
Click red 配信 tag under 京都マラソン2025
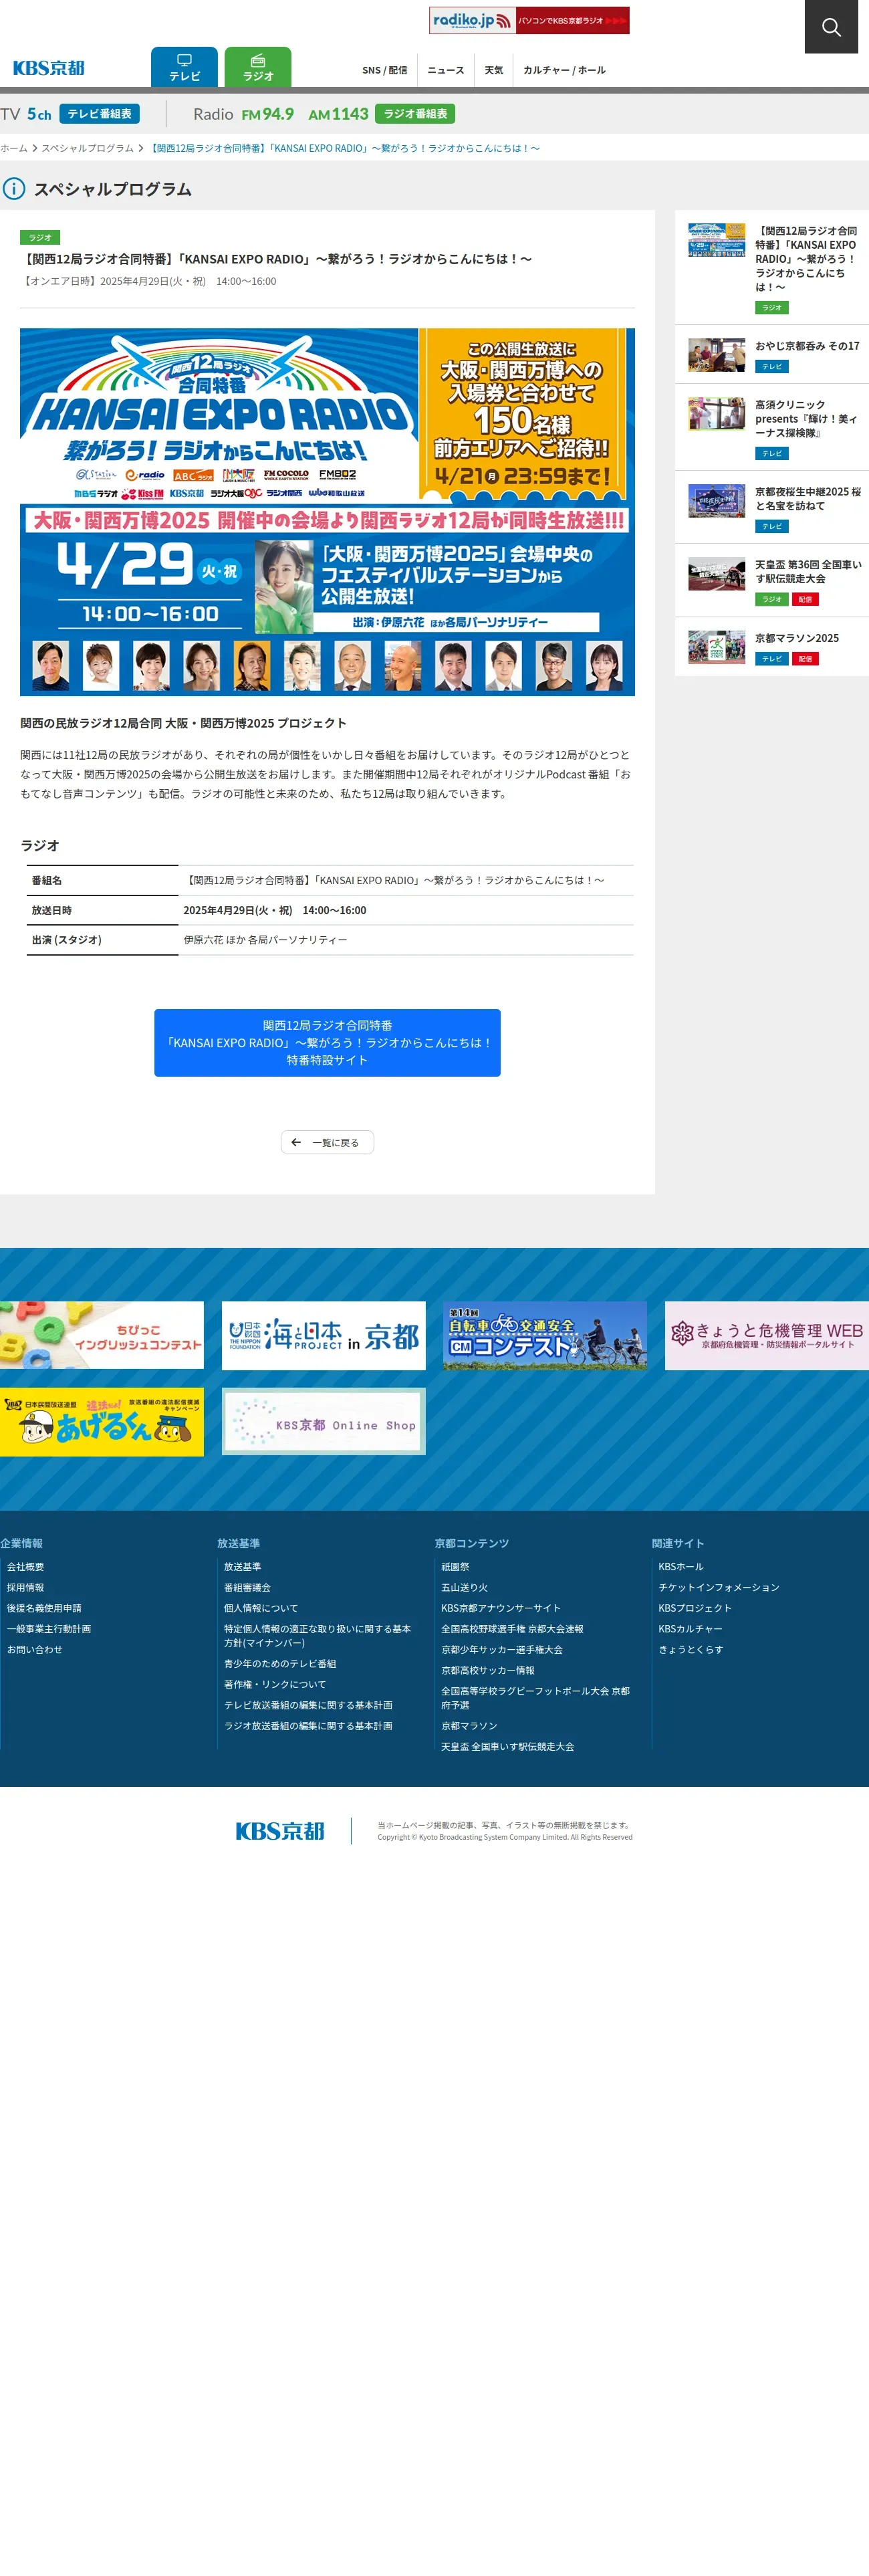(805, 659)
